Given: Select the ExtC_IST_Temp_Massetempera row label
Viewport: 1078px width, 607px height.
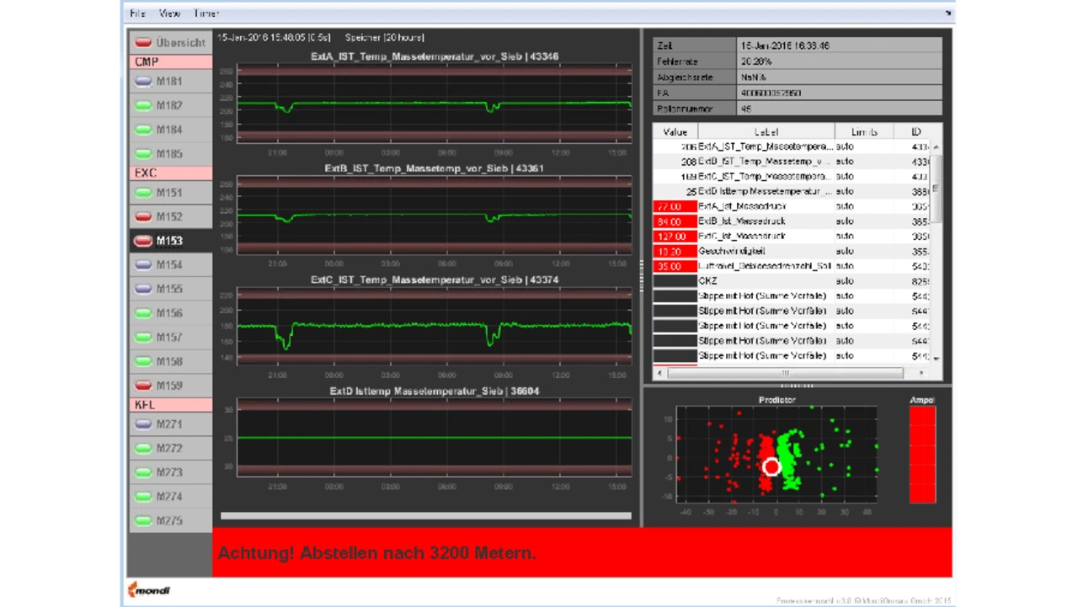Looking at the screenshot, I should pyautogui.click(x=766, y=177).
